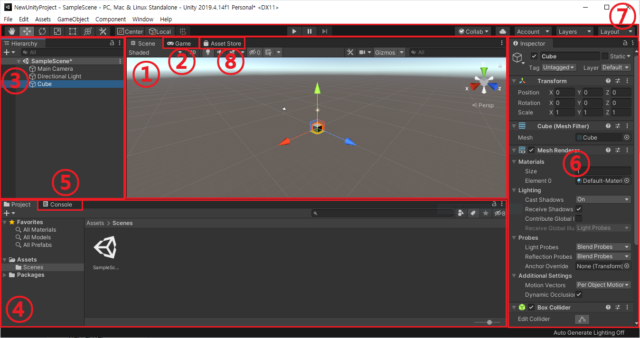
Task: Open the cloud services button
Action: point(502,31)
